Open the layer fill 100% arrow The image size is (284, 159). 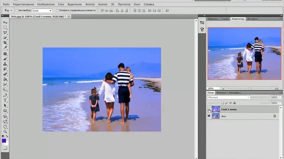(280, 103)
